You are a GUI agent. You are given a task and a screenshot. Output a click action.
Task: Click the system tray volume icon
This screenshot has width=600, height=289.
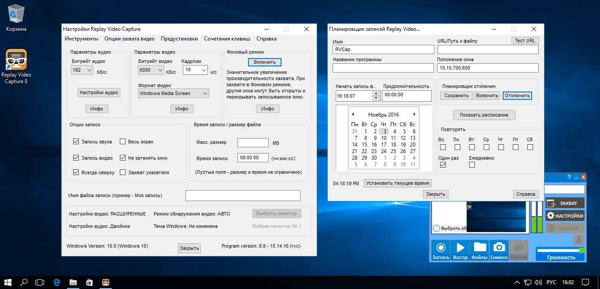[538, 282]
